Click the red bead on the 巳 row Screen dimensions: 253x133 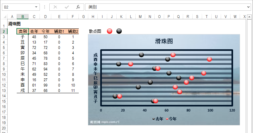(192, 78)
